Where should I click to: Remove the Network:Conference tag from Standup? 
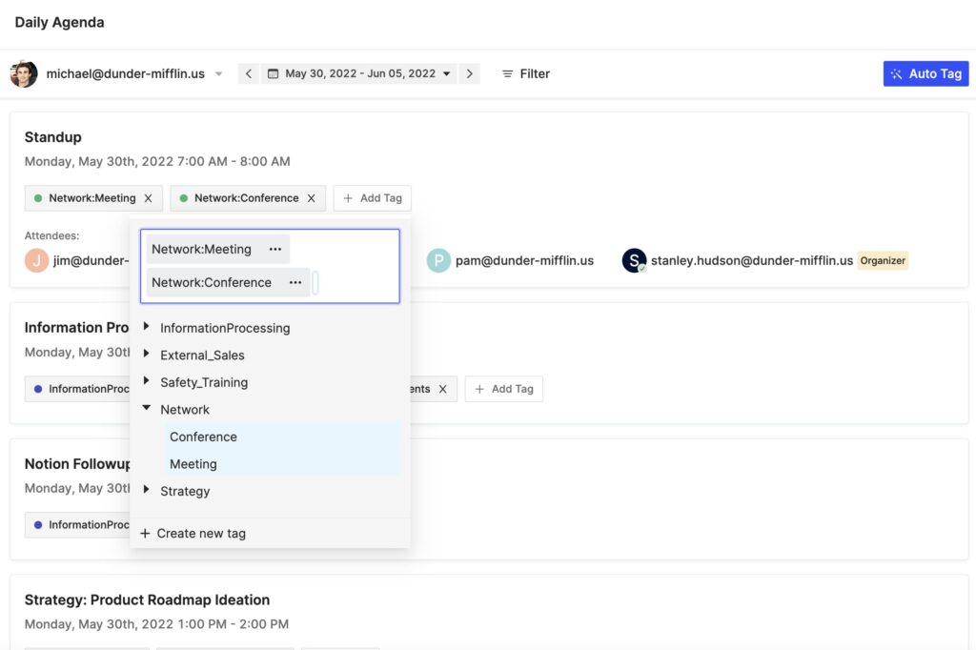[x=311, y=198]
